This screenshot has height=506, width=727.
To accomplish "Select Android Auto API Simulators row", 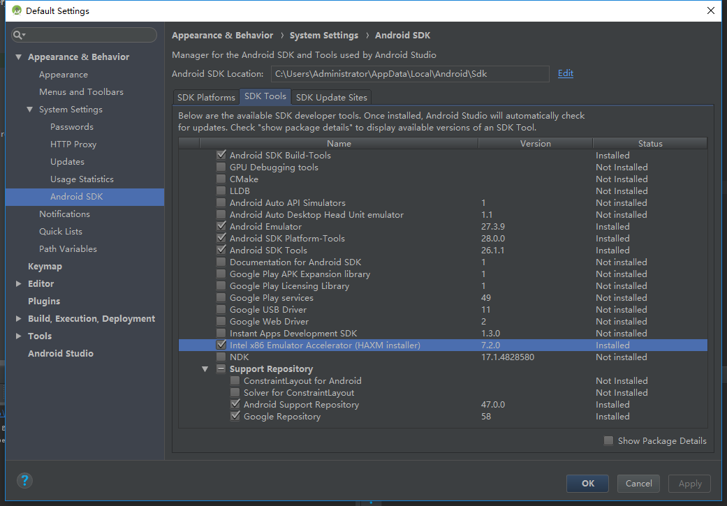I will [x=443, y=203].
